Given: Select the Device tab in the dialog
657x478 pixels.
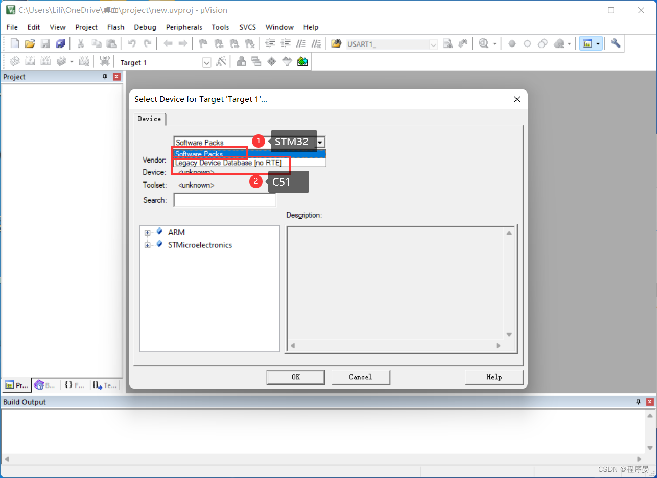Looking at the screenshot, I should [149, 119].
